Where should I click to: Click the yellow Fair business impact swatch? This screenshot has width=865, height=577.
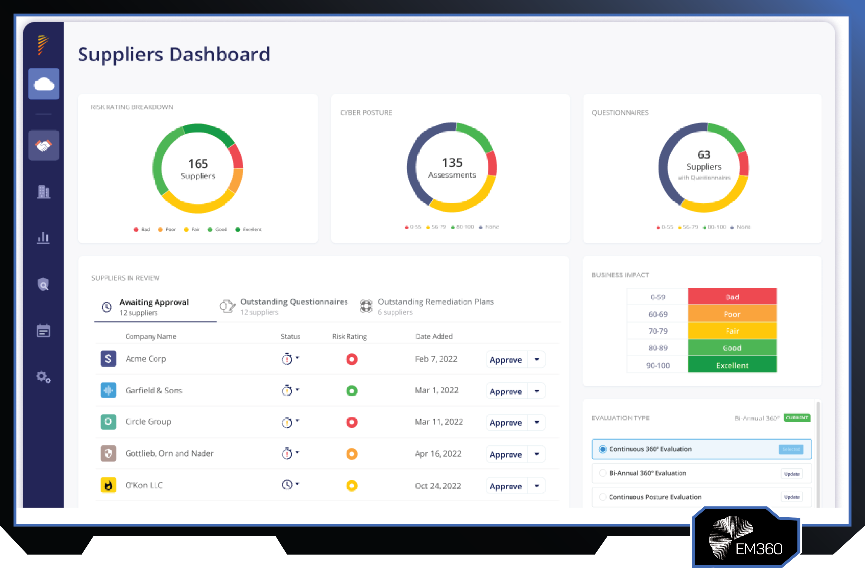pyautogui.click(x=733, y=331)
